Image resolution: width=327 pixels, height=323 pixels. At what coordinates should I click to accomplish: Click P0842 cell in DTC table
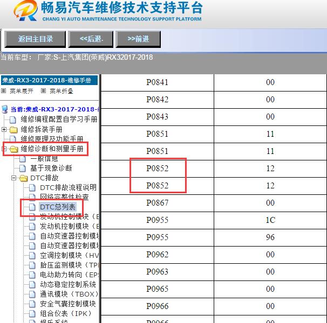[x=157, y=100]
